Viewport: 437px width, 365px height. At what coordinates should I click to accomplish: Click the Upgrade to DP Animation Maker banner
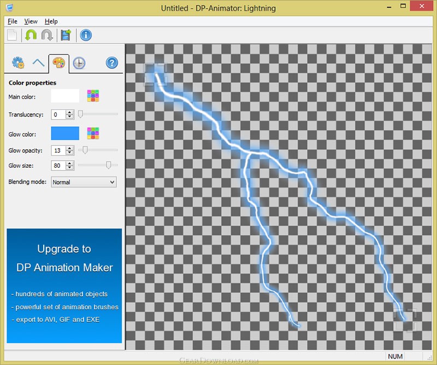(x=64, y=285)
